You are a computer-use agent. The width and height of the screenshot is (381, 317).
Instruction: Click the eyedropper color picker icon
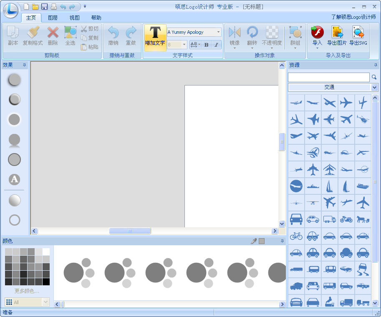[253, 241]
